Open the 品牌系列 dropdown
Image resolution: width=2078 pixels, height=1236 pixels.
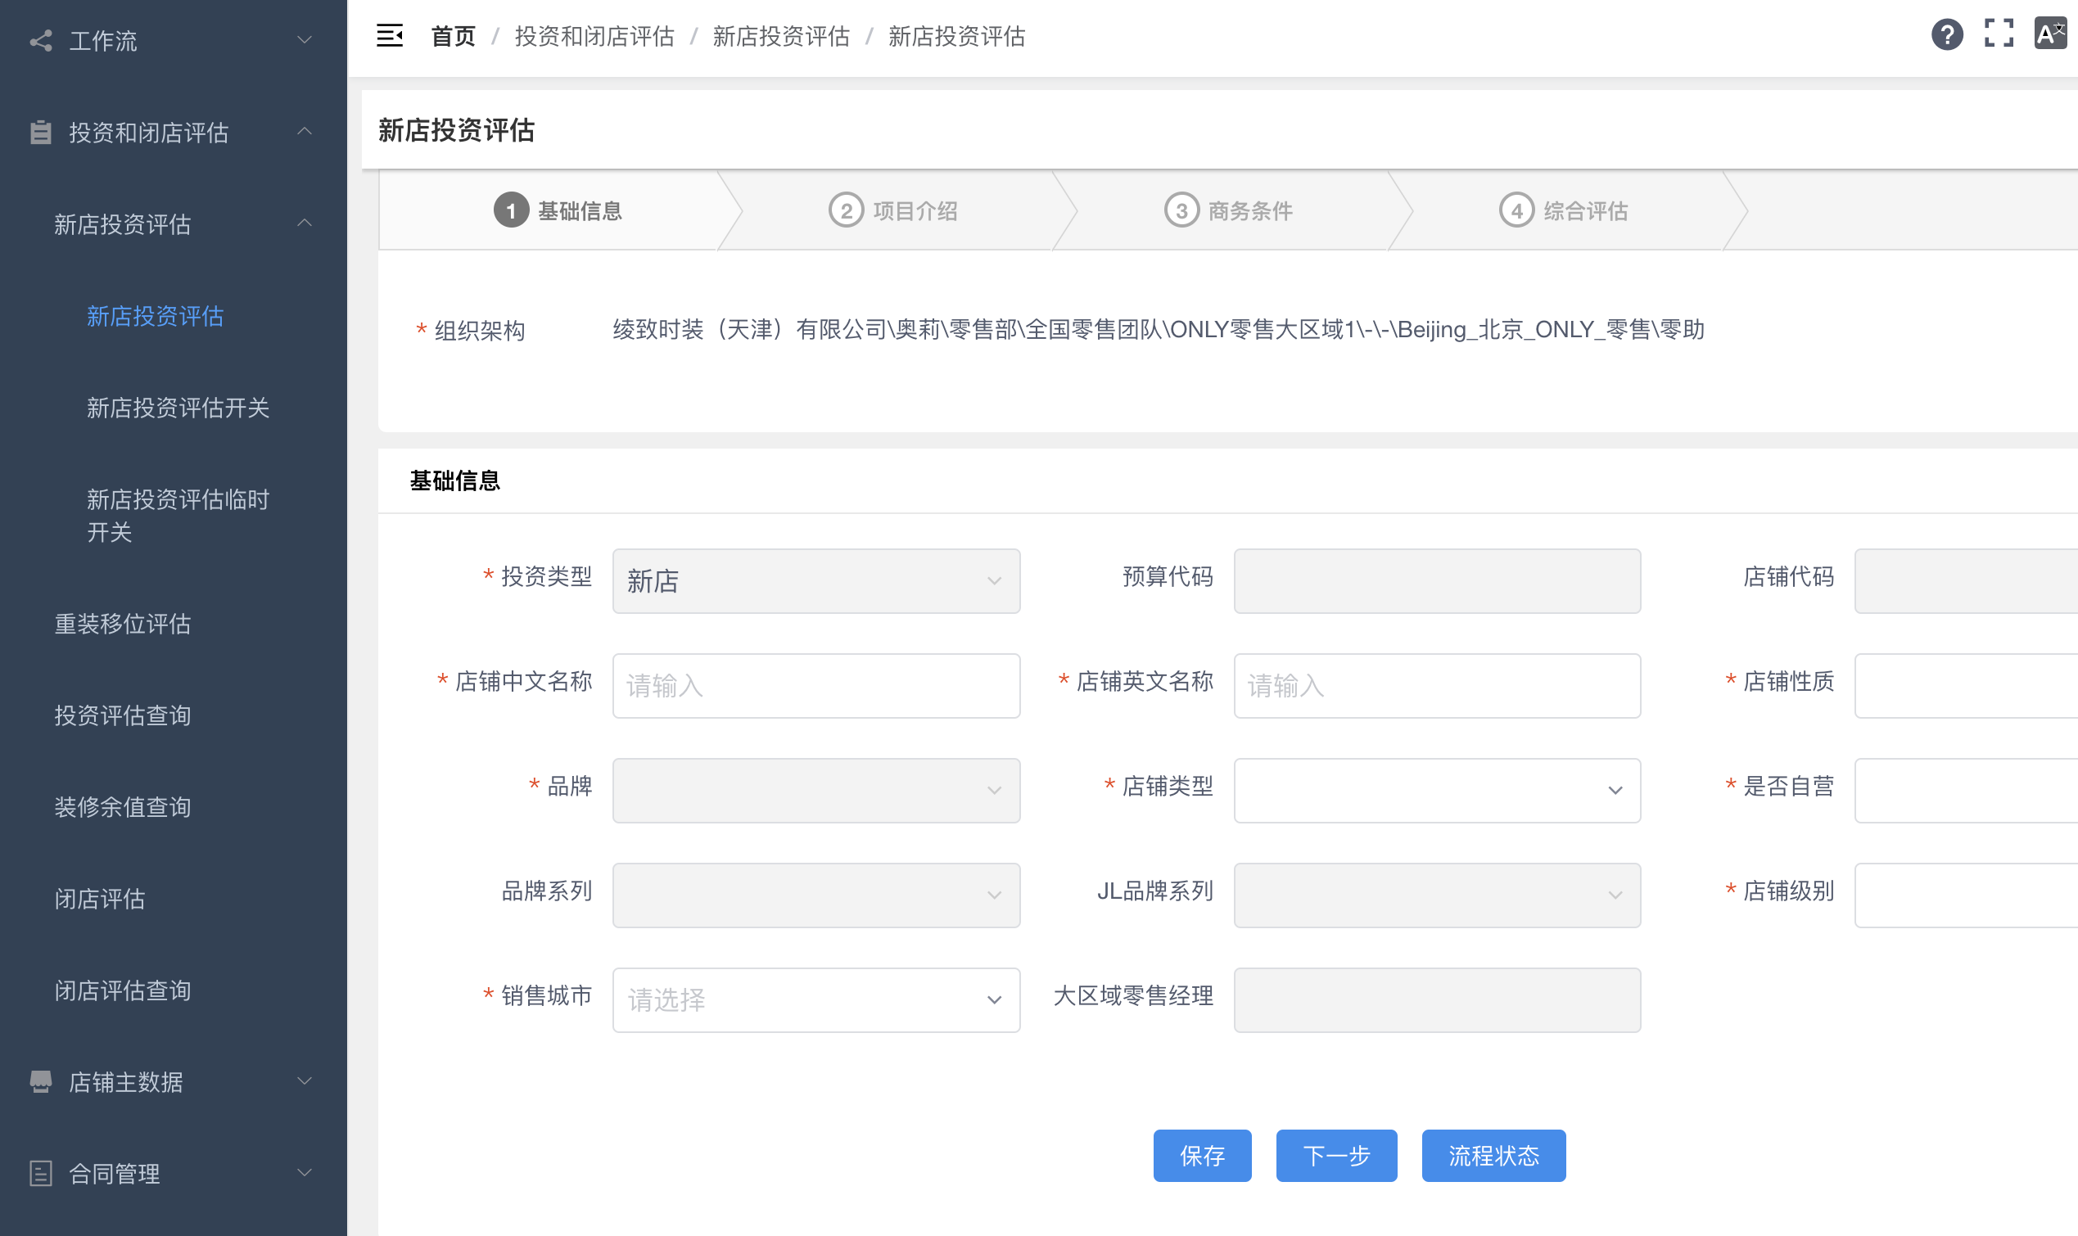[816, 895]
